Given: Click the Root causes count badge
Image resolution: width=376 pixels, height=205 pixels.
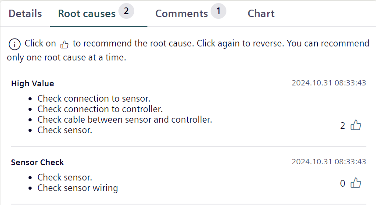Looking at the screenshot, I should (126, 11).
